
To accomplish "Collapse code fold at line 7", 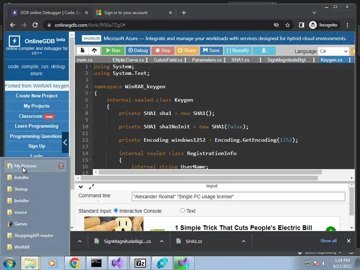I will (x=90, y=106).
